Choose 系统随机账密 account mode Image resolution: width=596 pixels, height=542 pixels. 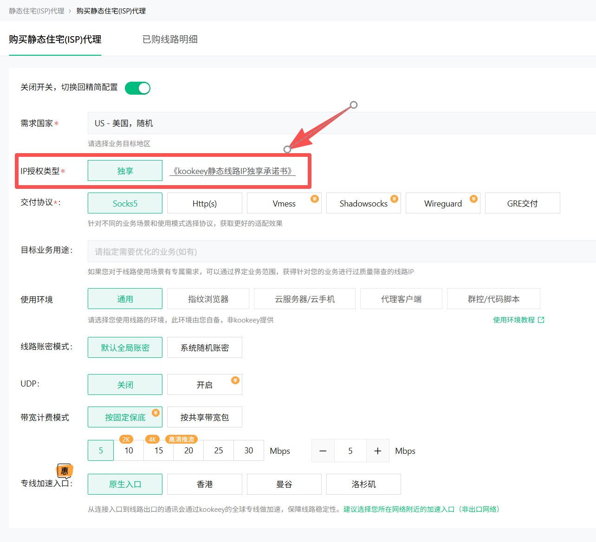tap(204, 348)
